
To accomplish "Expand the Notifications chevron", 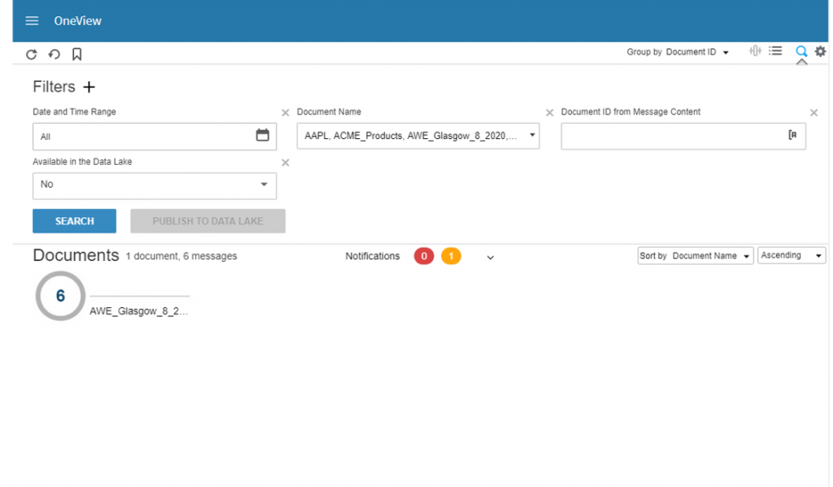I will tap(490, 257).
